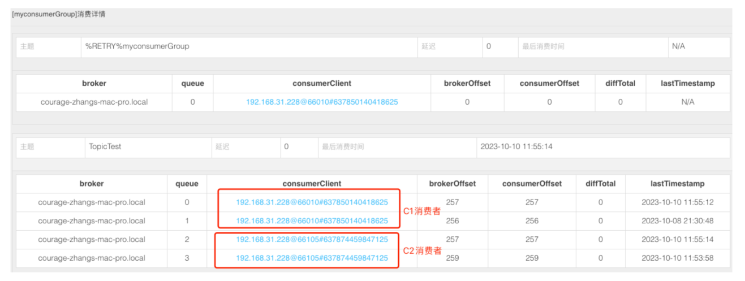Image resolution: width=745 pixels, height=281 pixels.
Task: Click the consumerClient link in the %RETRY%myconsumerGroup table
Action: point(322,102)
